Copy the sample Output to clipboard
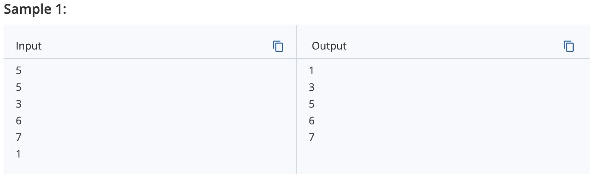This screenshot has width=595, height=178. click(x=569, y=46)
